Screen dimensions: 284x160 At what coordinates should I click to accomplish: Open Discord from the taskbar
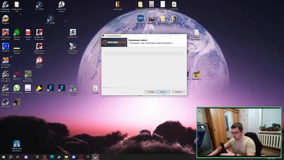(74, 157)
